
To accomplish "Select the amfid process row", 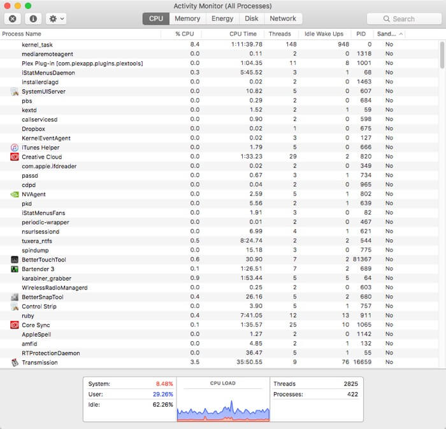I will point(219,344).
